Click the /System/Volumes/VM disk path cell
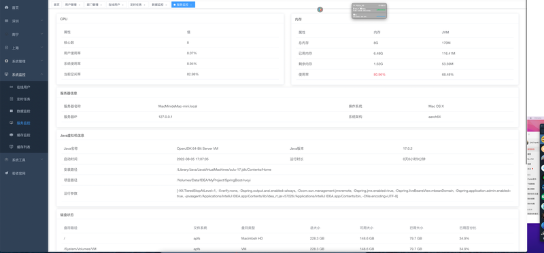This screenshot has height=253, width=544. (80, 249)
